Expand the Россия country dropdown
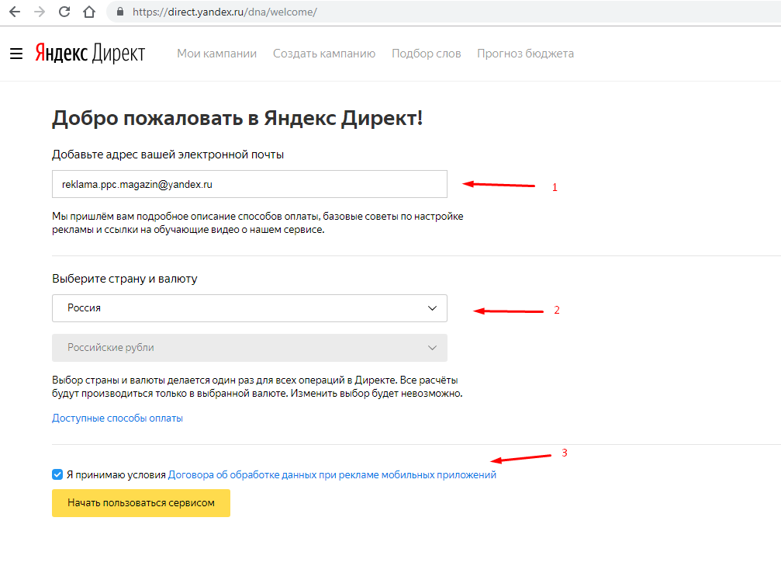Screen dimensions: 781x573 (x=250, y=308)
